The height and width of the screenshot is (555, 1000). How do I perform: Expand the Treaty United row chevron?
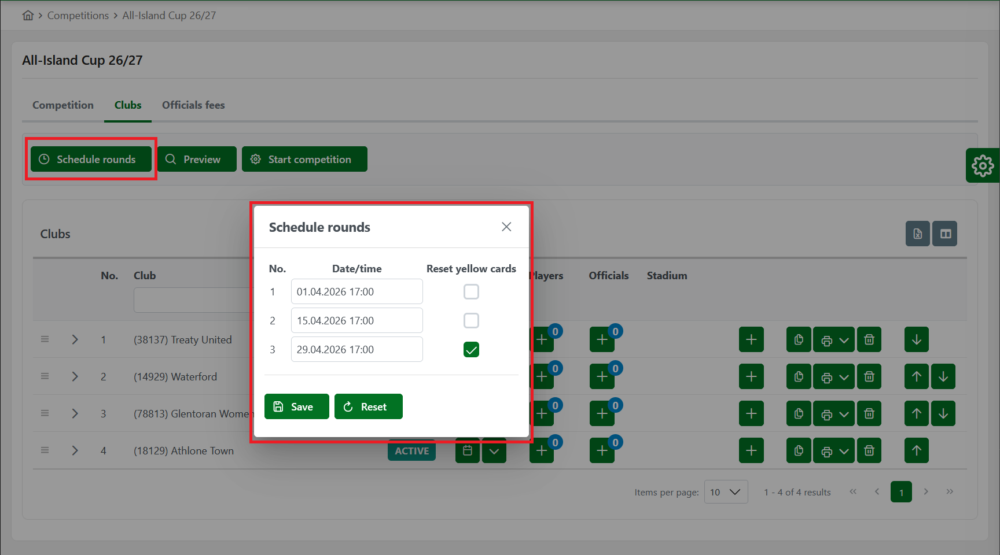point(75,340)
